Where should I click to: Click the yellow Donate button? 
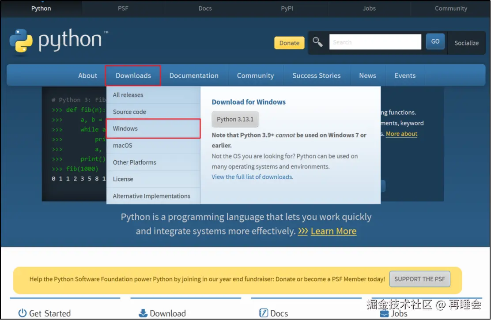[289, 43]
